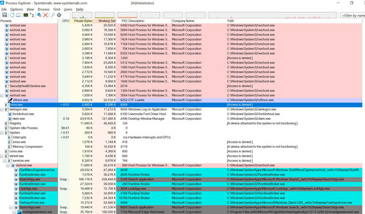The image size is (365, 214).
Task: Click the Save floppy disk toolbar icon
Action: coord(5,15)
